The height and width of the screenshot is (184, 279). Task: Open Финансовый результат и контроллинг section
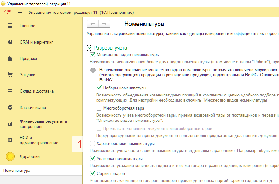[x=43, y=124]
